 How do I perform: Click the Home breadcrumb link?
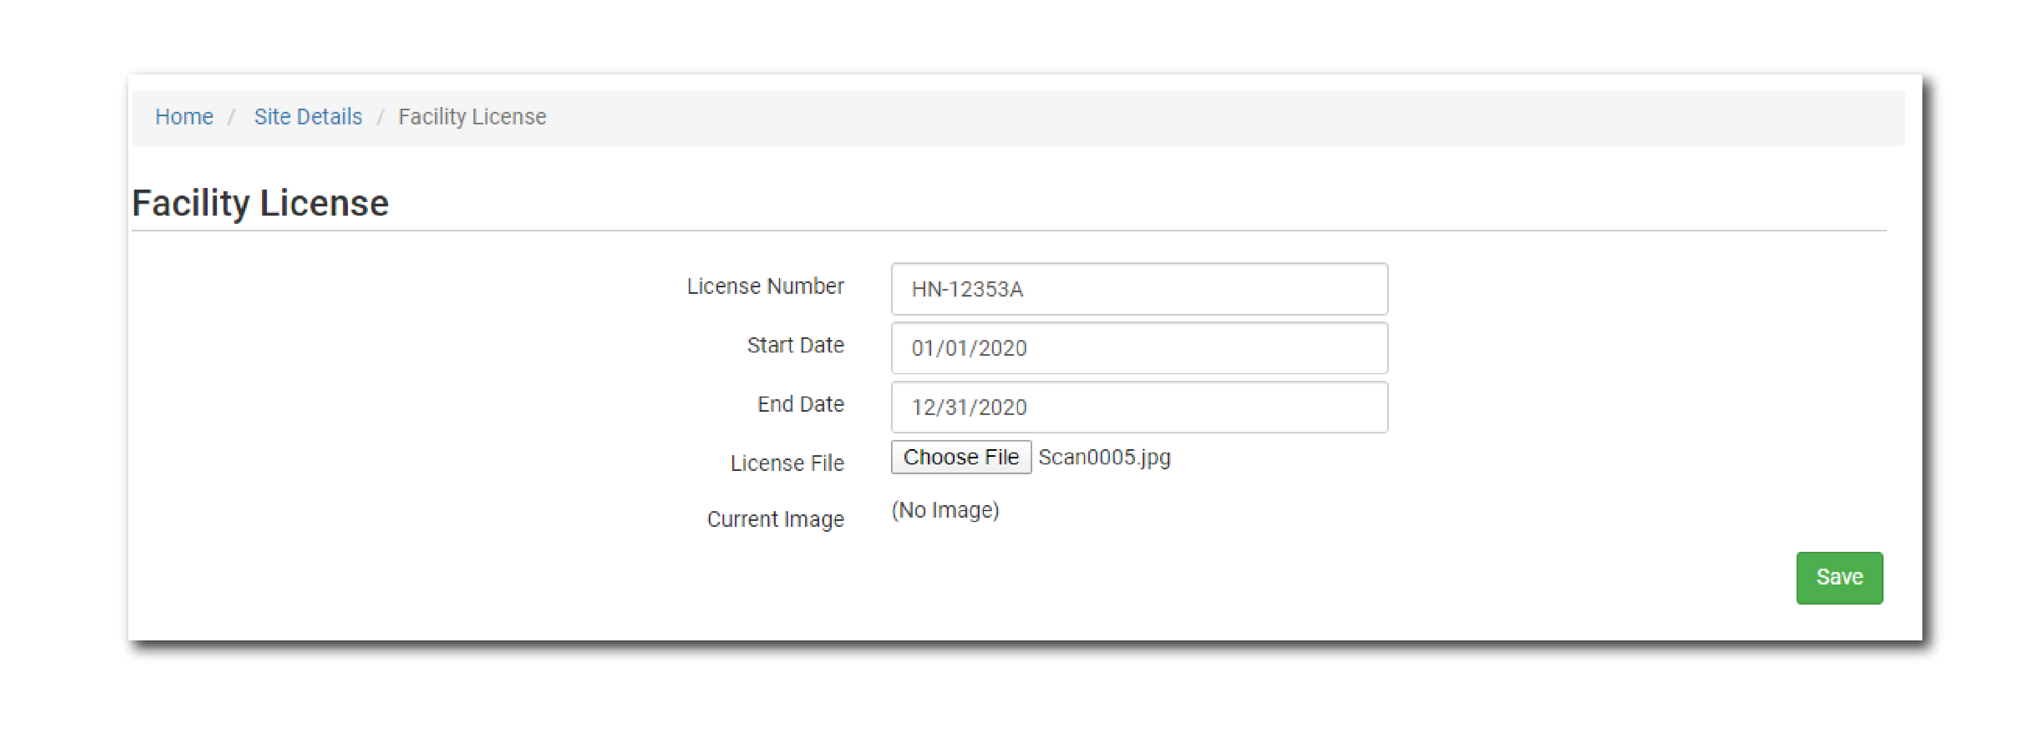[x=184, y=117]
